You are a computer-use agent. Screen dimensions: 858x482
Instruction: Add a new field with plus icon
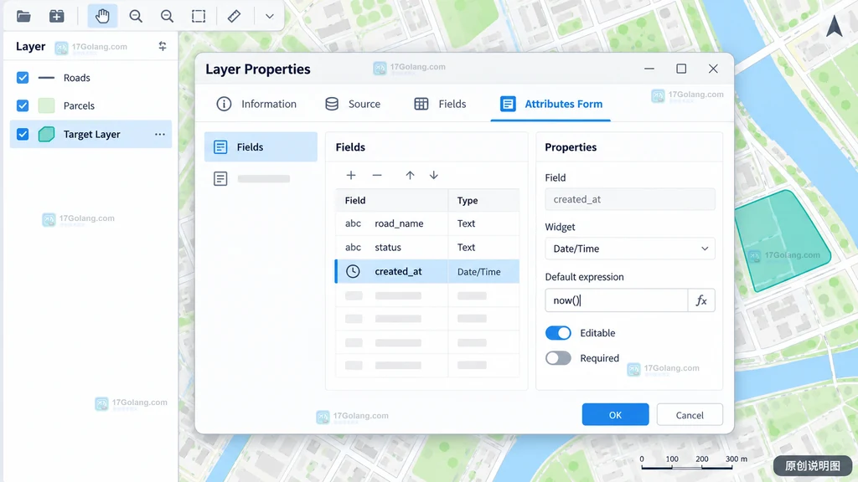click(x=351, y=175)
